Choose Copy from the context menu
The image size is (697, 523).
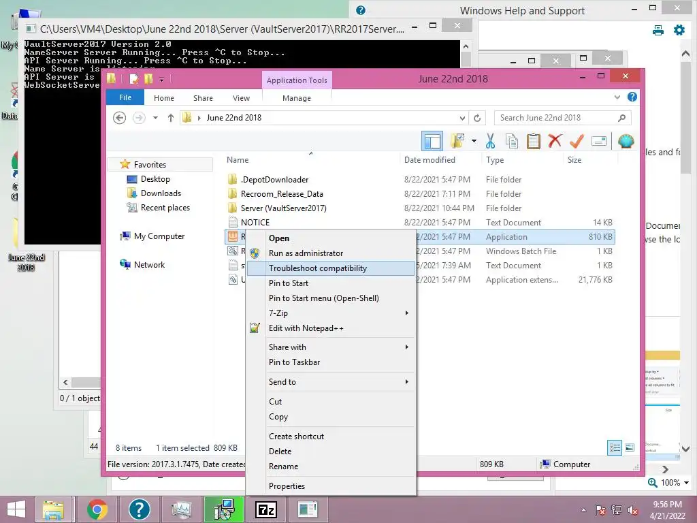point(331,417)
